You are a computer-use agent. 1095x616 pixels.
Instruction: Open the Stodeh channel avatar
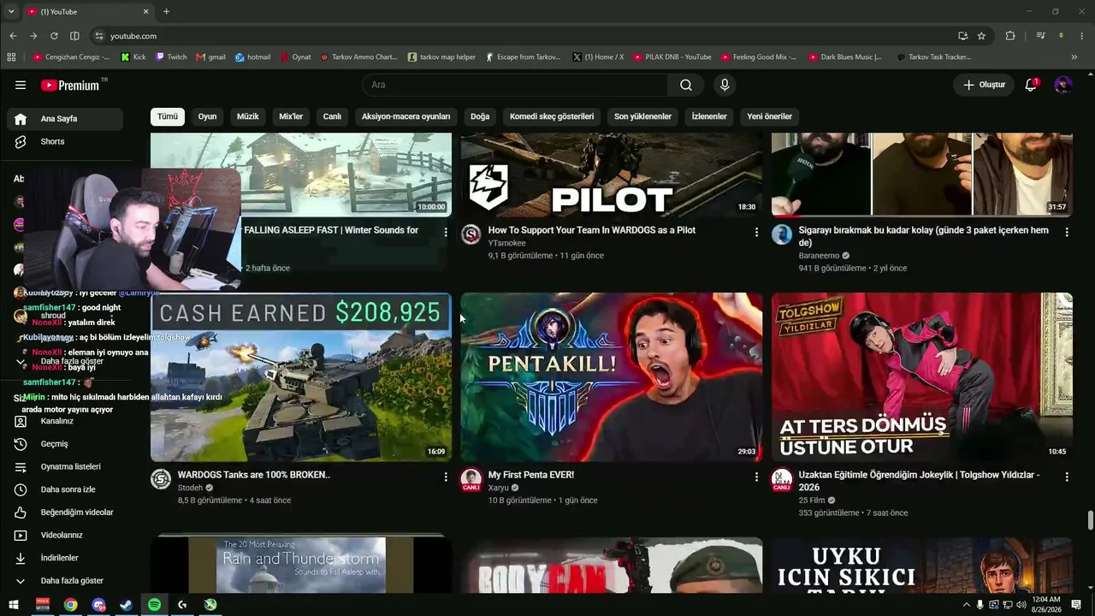[x=161, y=479]
